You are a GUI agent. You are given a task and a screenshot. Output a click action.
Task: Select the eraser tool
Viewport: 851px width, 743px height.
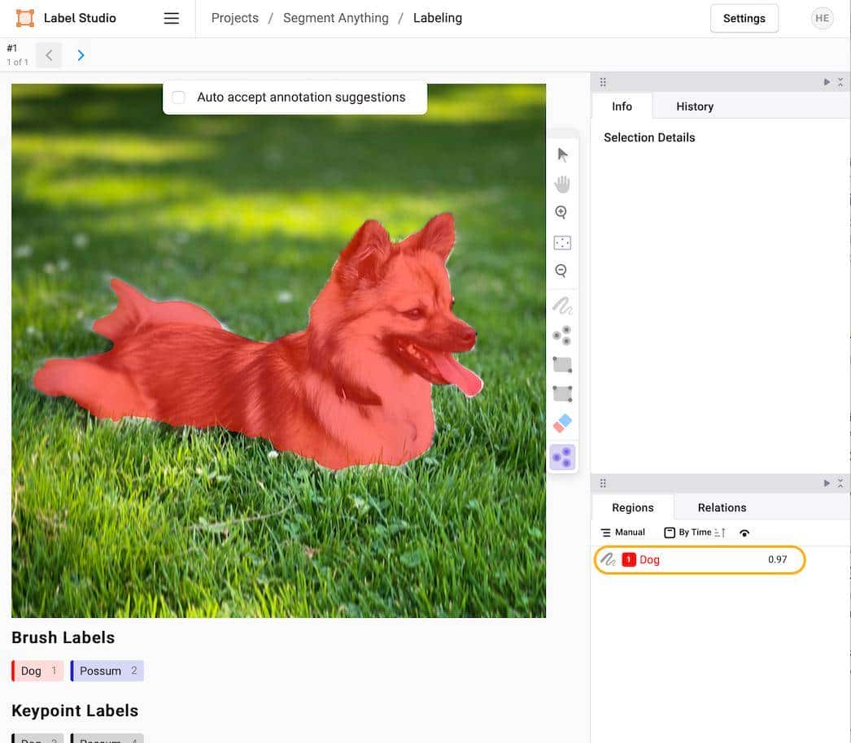pos(562,424)
